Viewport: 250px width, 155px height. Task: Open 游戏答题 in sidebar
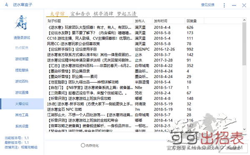pyautogui.click(x=22, y=59)
